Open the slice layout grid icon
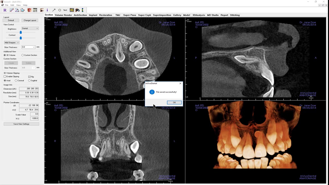This screenshot has height=185, width=329. tap(35, 10)
